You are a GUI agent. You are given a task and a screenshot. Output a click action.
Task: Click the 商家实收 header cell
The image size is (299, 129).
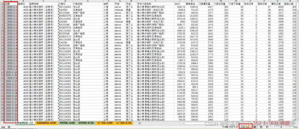(x=192, y=4)
